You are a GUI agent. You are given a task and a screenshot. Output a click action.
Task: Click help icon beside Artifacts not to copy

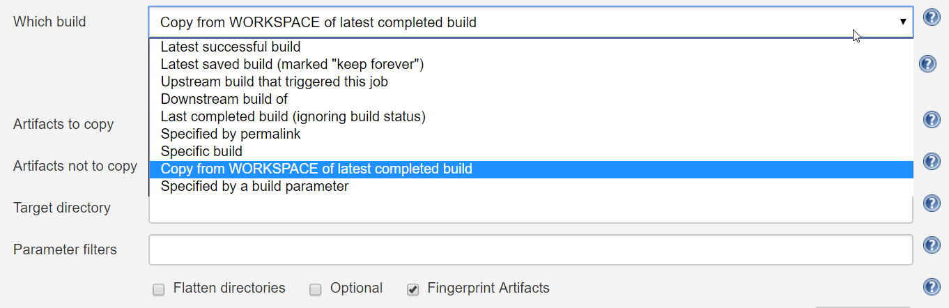coord(932,162)
